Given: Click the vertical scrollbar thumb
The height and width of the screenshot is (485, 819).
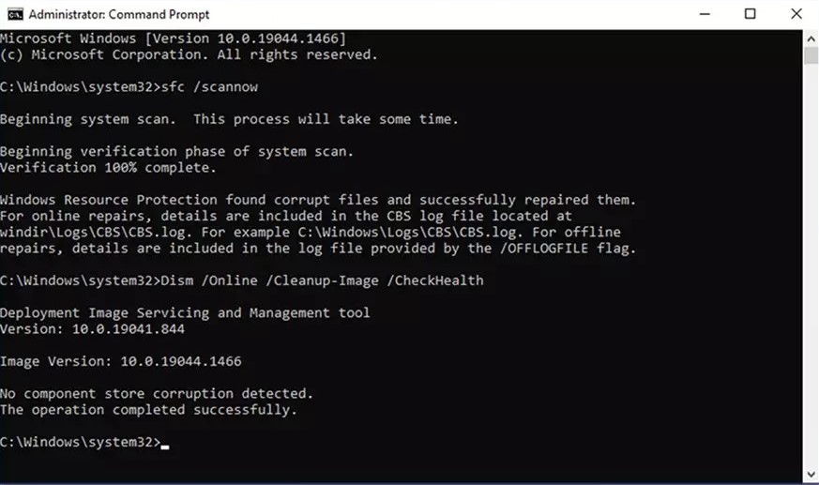Looking at the screenshot, I should click(x=811, y=54).
